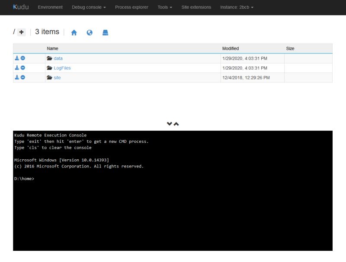Click the 'Microsoft Windows [Version 10.0.14393]' line
The width and height of the screenshot is (346, 262).
(61, 160)
